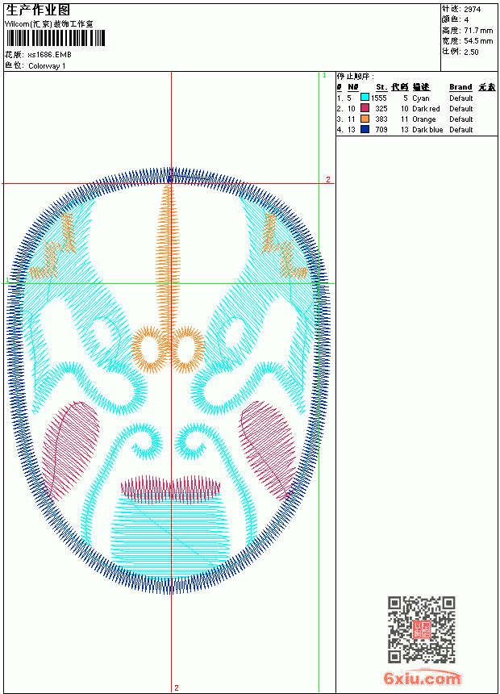The image size is (500, 694).
Task: Click the right dark red cheek shape
Action: click(268, 449)
